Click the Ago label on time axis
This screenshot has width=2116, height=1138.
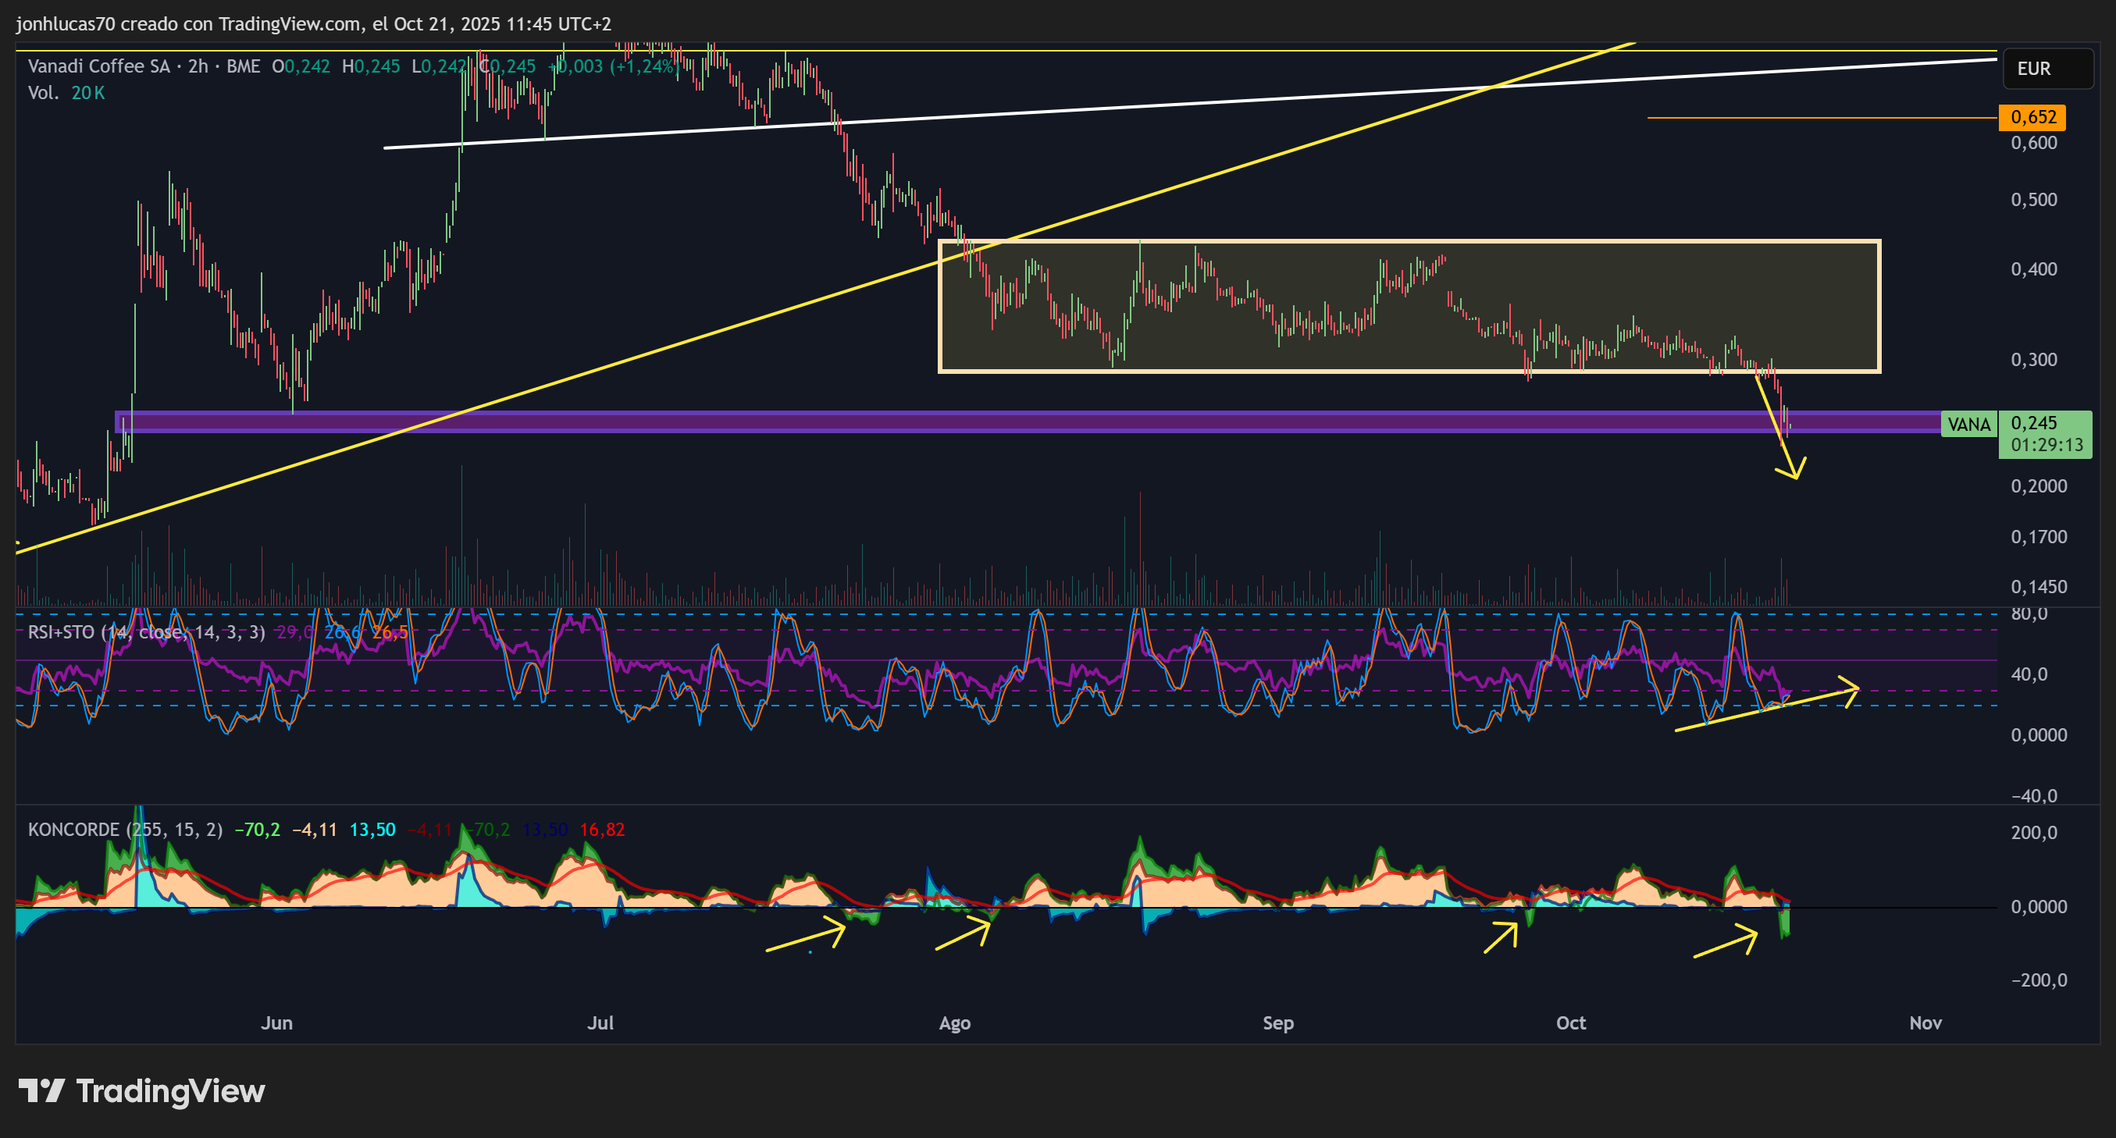[954, 1023]
